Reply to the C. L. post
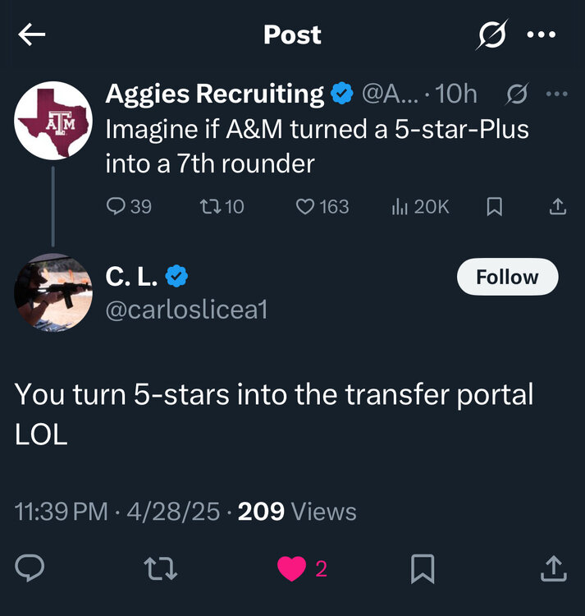The height and width of the screenshot is (616, 585). point(30,568)
